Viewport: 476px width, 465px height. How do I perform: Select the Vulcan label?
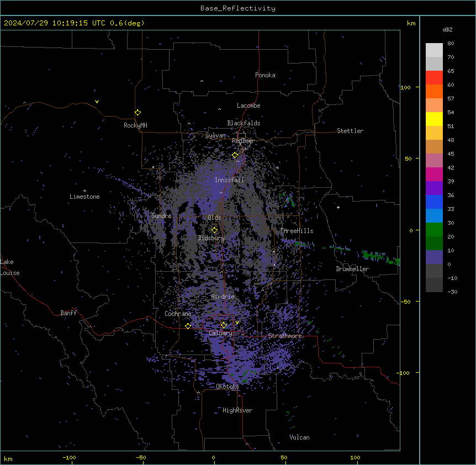coord(299,437)
